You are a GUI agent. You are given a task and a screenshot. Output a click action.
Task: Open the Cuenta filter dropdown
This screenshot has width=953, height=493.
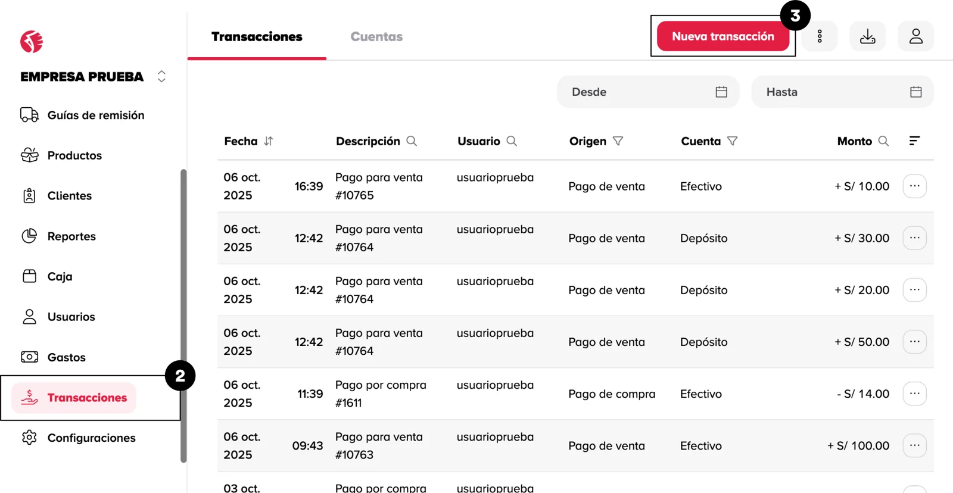pyautogui.click(x=733, y=141)
